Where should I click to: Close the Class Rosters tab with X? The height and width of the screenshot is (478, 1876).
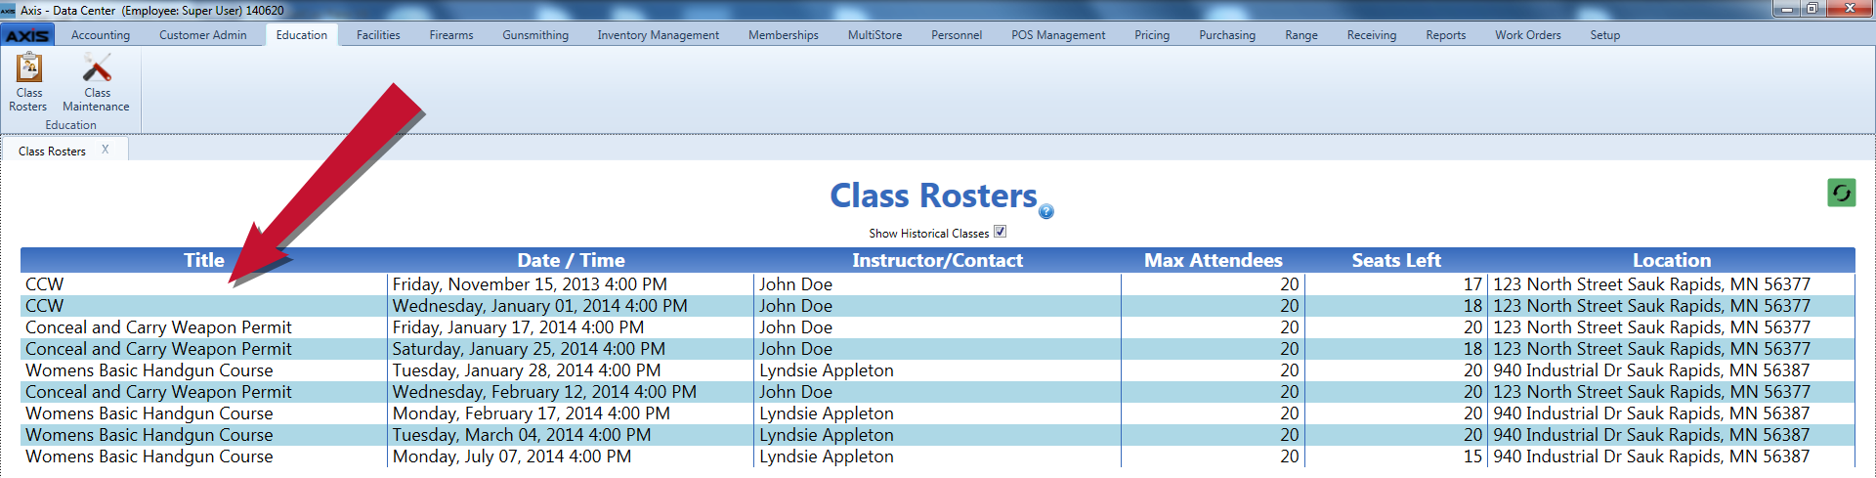tap(106, 150)
